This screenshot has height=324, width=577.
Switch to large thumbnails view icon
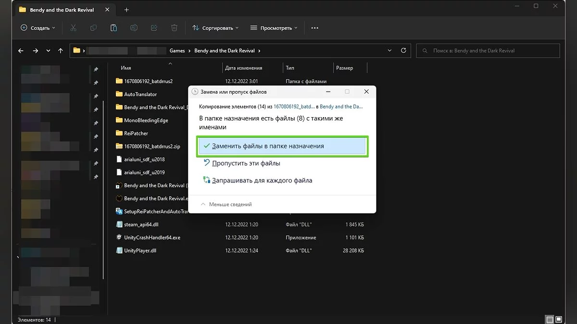tap(559, 319)
